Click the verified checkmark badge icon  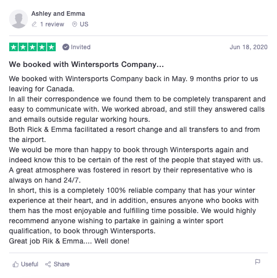65,47
